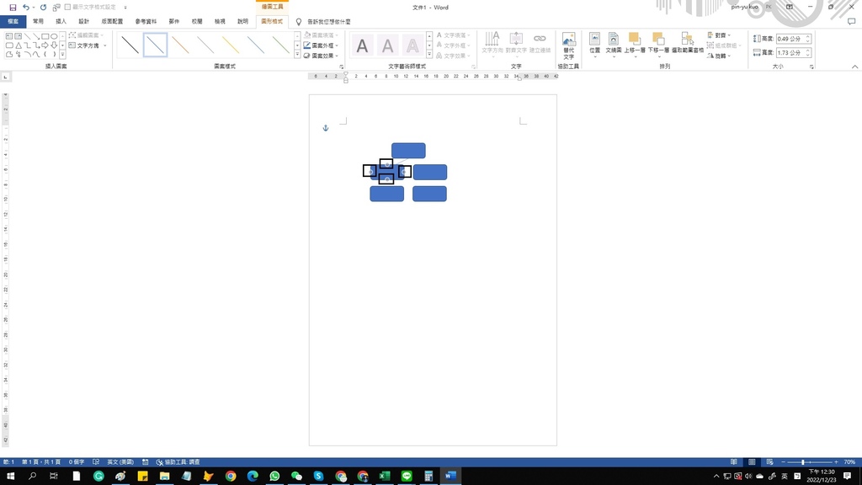Switch to the 參考資料 tab
This screenshot has width=862, height=485.
[146, 21]
